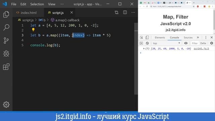The width and height of the screenshot is (215, 121).
Task: Bookmark the page with the star icon
Action: (x=193, y=6)
